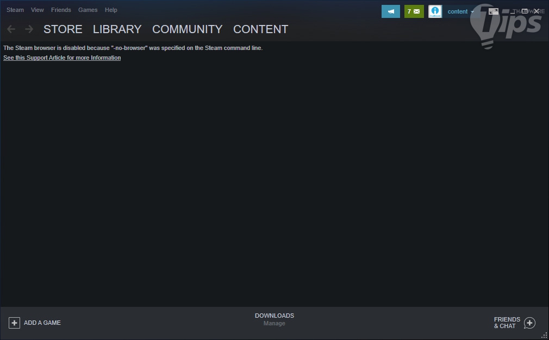Image resolution: width=549 pixels, height=340 pixels.
Task: Click the ADD A GAME label
Action: [42, 323]
